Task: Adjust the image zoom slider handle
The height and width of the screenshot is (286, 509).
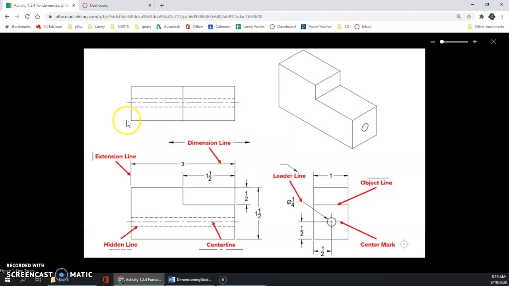Action: click(x=442, y=42)
